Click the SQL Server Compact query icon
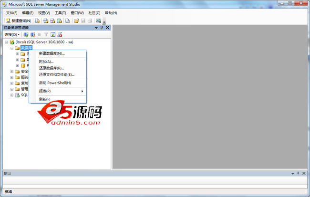Viewport: 310px width, 197px height. point(68,21)
